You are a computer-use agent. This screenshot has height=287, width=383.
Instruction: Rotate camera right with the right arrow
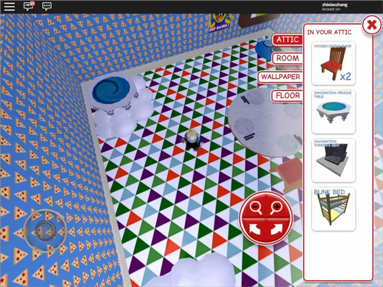click(277, 228)
